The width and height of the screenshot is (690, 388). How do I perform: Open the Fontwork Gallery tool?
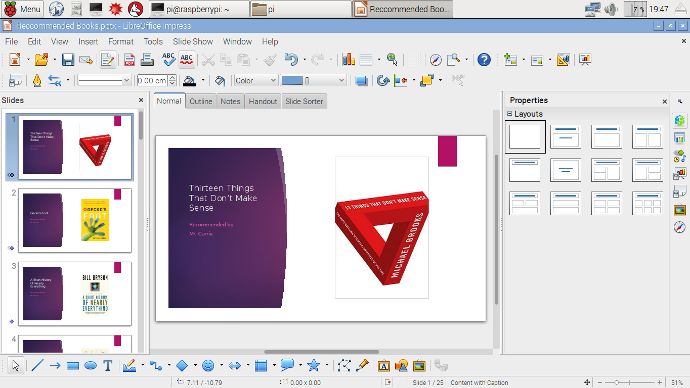pyautogui.click(x=384, y=366)
